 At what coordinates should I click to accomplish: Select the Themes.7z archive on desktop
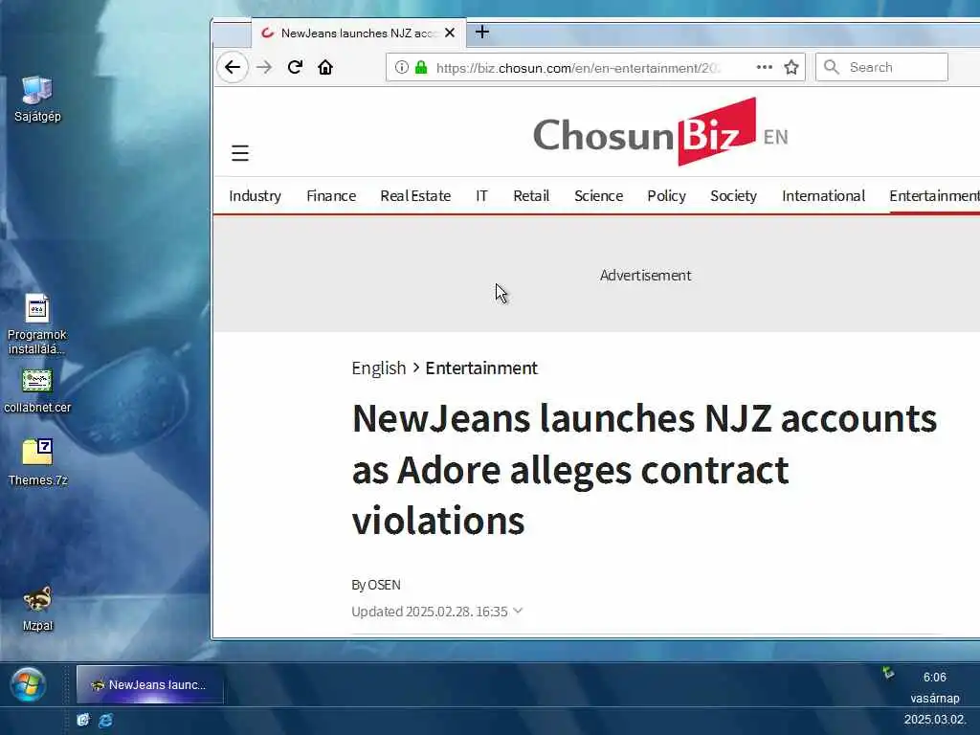(x=37, y=462)
